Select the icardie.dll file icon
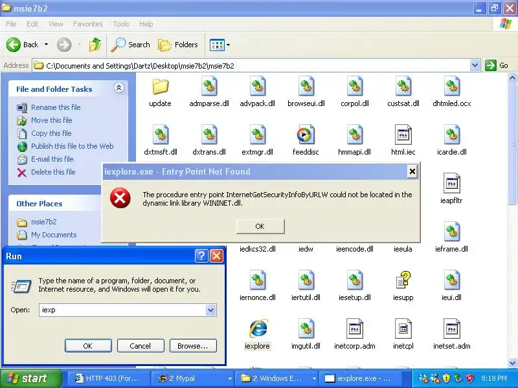518x388 pixels. coord(451,135)
